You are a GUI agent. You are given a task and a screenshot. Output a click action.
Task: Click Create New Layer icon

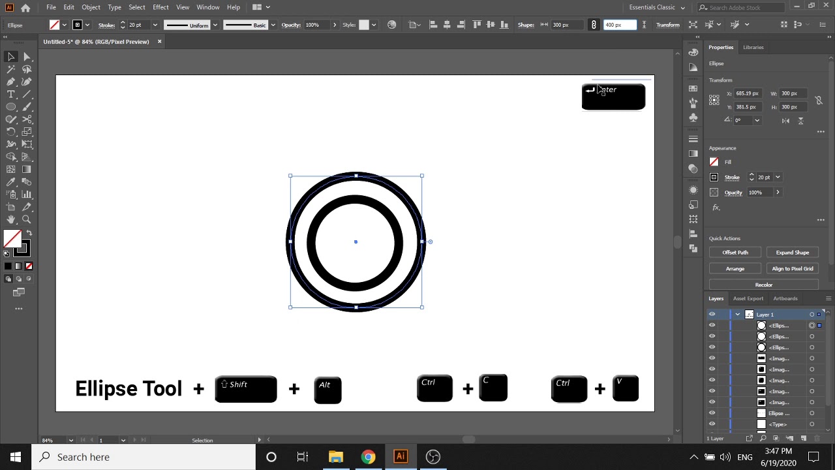pyautogui.click(x=804, y=438)
